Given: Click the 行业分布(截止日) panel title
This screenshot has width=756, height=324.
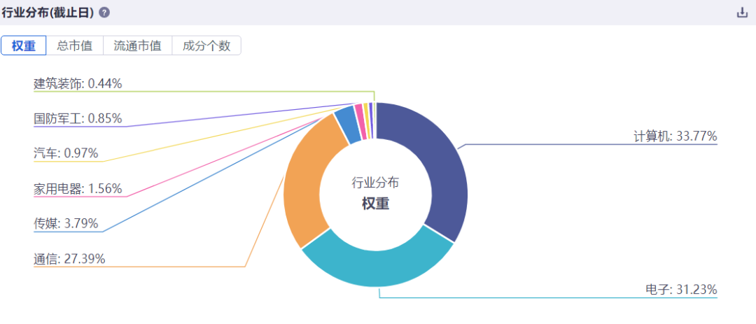Looking at the screenshot, I should tap(47, 13).
